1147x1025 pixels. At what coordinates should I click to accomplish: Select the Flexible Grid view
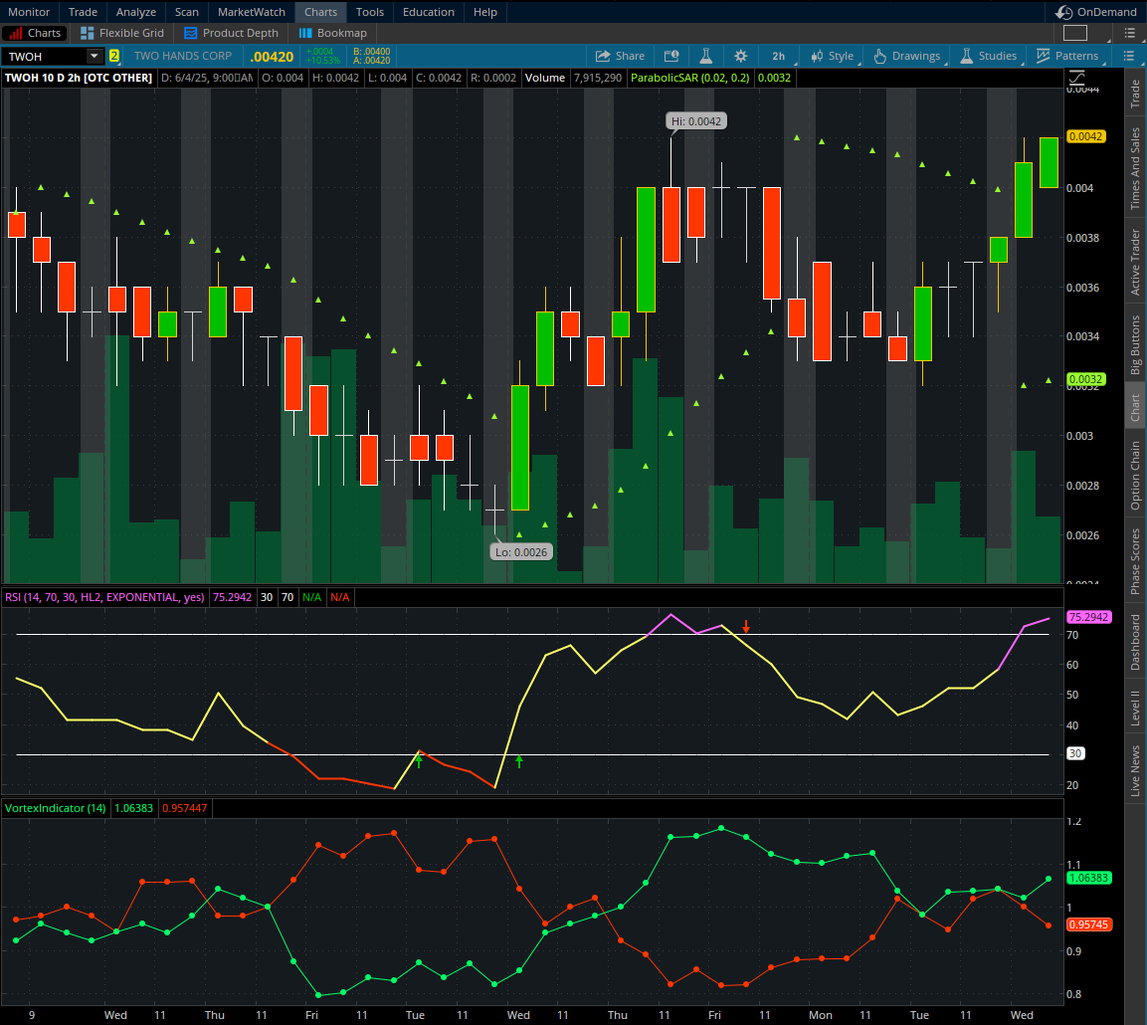pyautogui.click(x=122, y=33)
